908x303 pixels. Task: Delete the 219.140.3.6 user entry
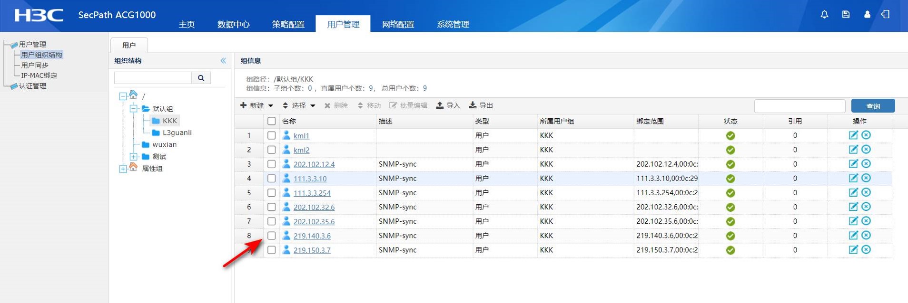coord(866,235)
